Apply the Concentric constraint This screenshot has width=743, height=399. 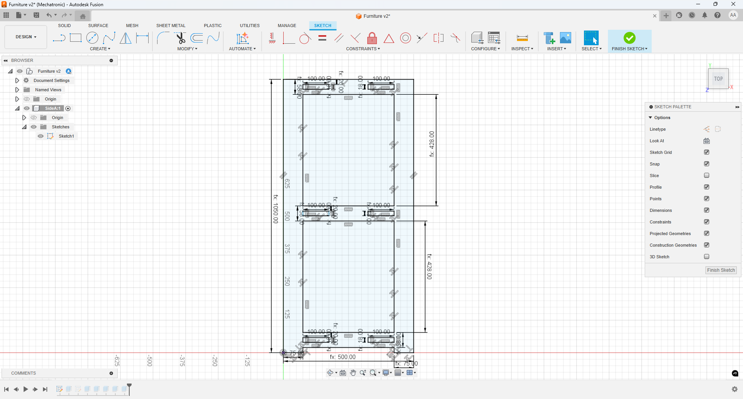pos(406,38)
